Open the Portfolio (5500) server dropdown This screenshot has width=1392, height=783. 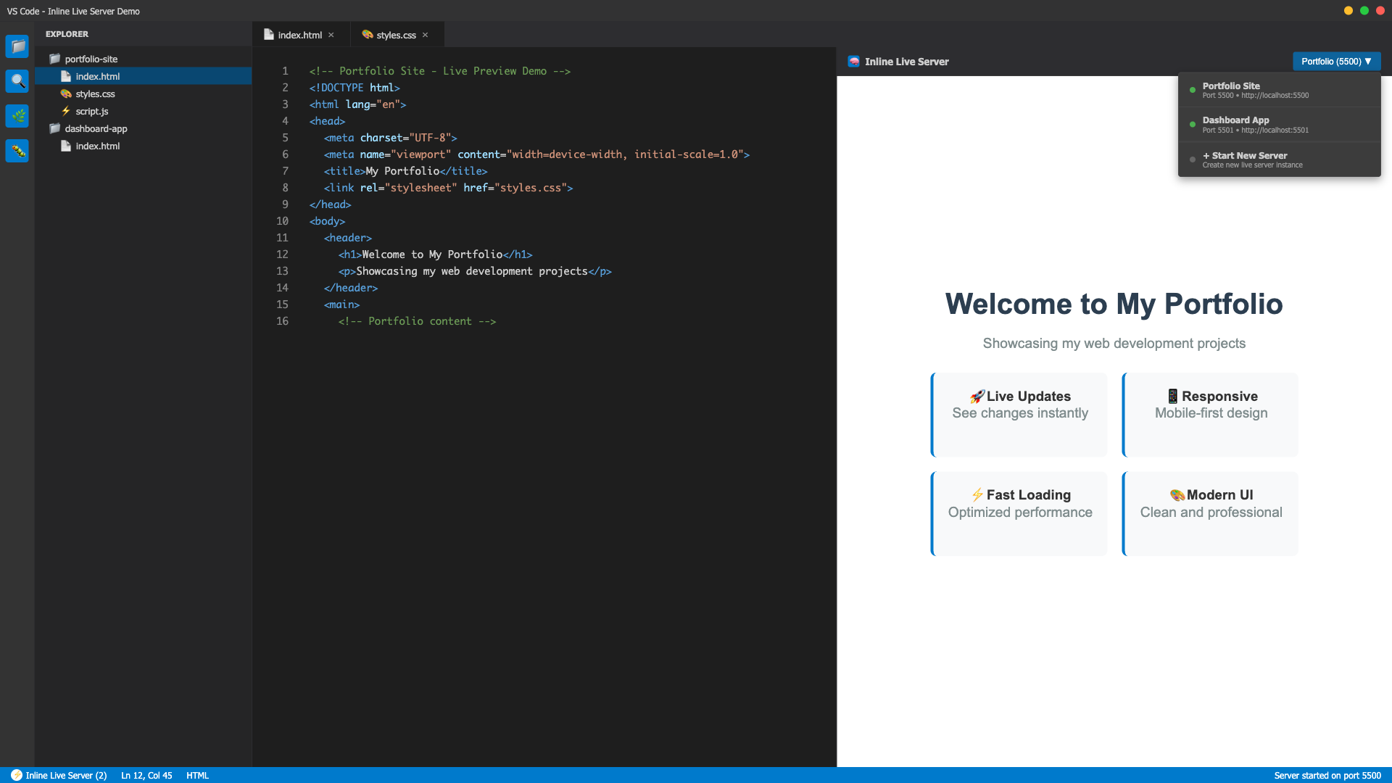click(x=1336, y=62)
